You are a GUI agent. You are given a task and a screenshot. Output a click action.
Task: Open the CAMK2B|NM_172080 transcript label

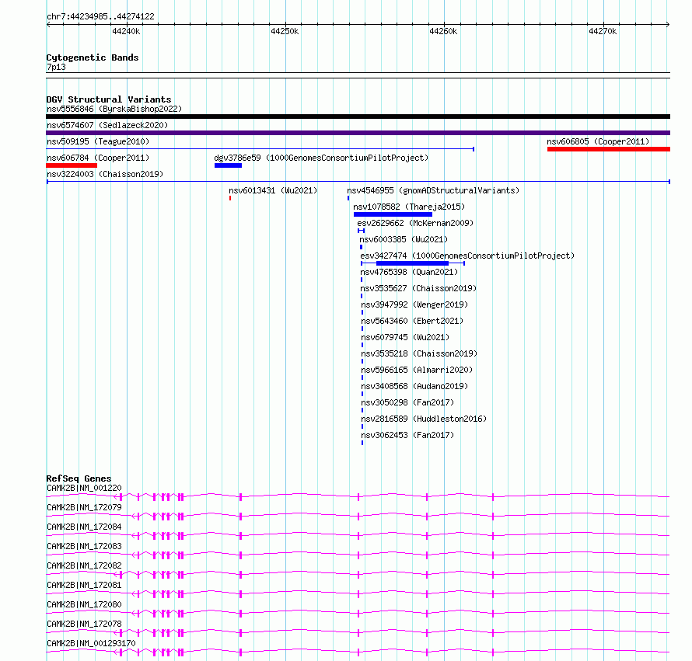84,604
